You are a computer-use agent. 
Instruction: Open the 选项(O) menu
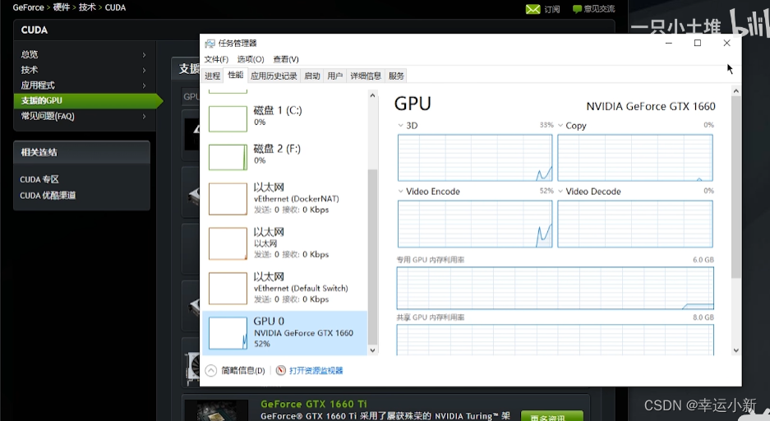coord(251,59)
